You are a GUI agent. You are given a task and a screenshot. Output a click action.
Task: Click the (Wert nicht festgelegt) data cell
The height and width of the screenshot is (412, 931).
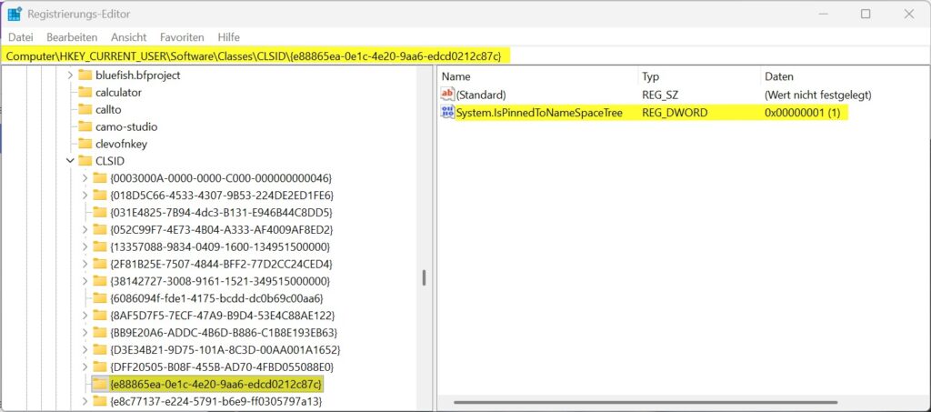click(x=817, y=95)
